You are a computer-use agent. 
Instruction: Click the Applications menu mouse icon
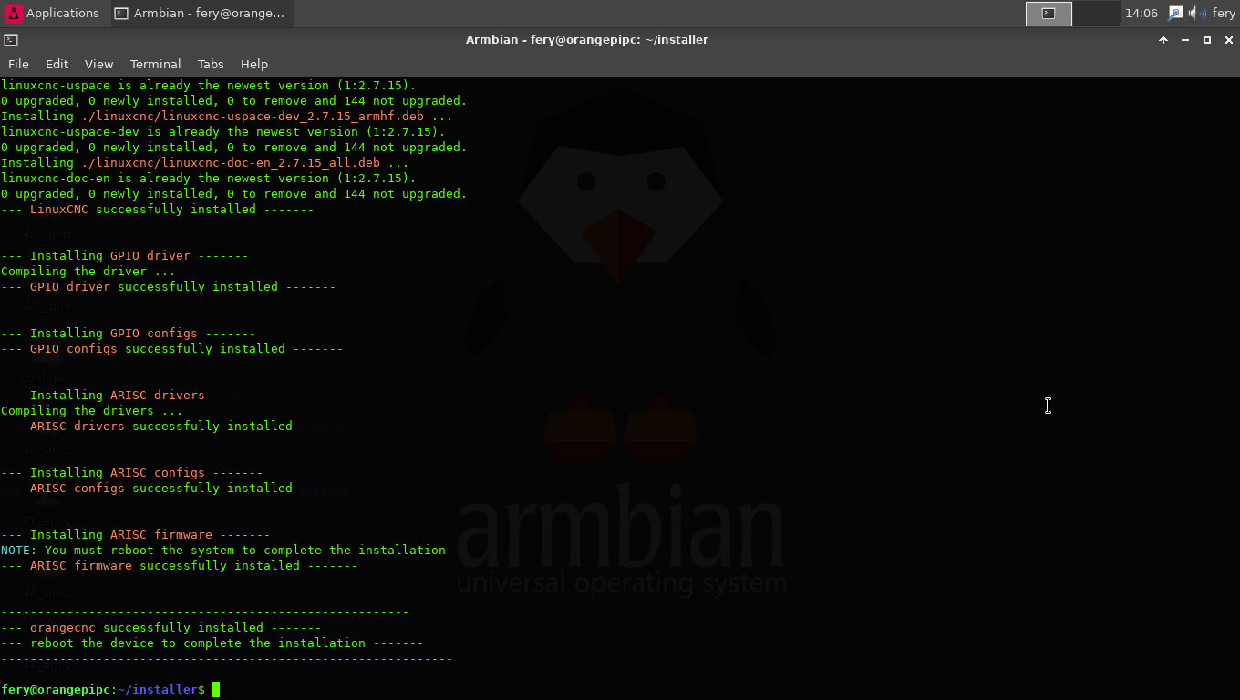coord(14,13)
